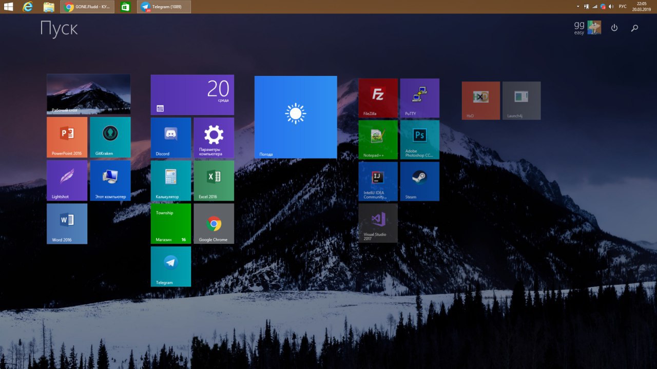Open Visual Studio 2017 tile
657x369 pixels.
(x=378, y=223)
